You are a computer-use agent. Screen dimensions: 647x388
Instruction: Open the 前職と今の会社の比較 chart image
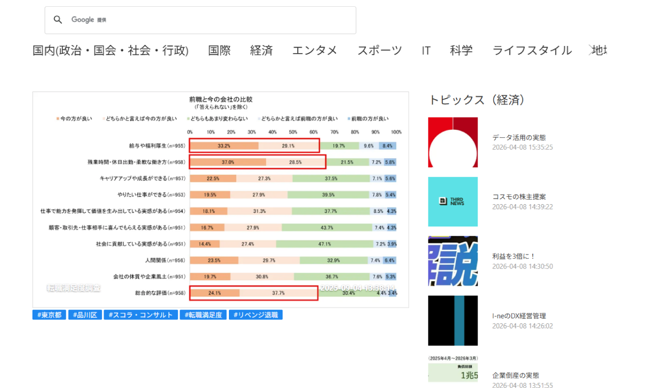click(x=221, y=199)
